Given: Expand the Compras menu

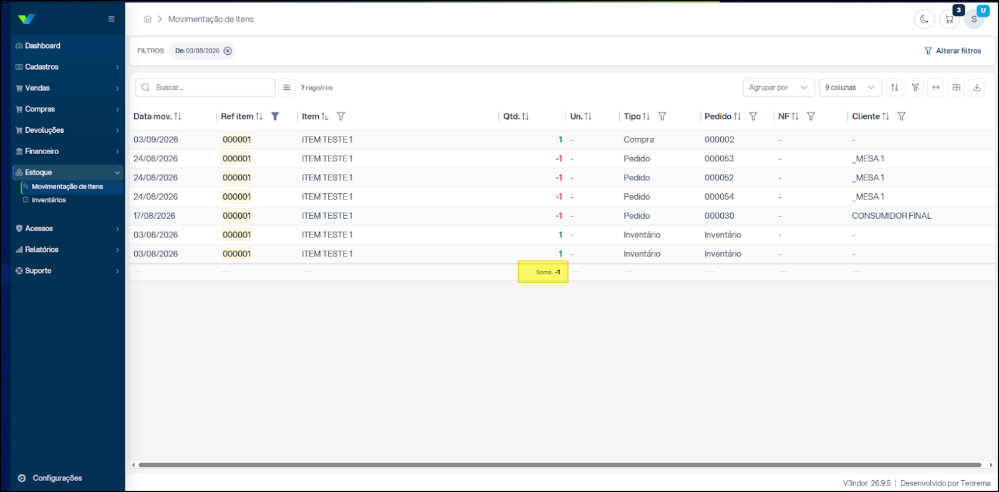Looking at the screenshot, I should coord(67,110).
